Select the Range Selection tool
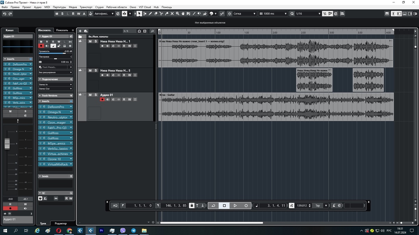The width and height of the screenshot is (419, 235). click(145, 14)
